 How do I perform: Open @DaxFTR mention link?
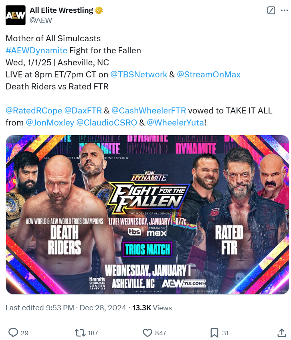pos(83,110)
